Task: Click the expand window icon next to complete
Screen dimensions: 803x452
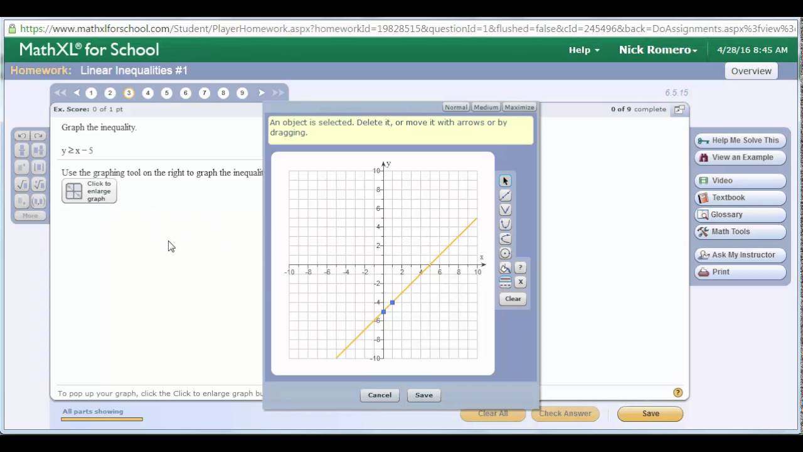Action: [679, 109]
